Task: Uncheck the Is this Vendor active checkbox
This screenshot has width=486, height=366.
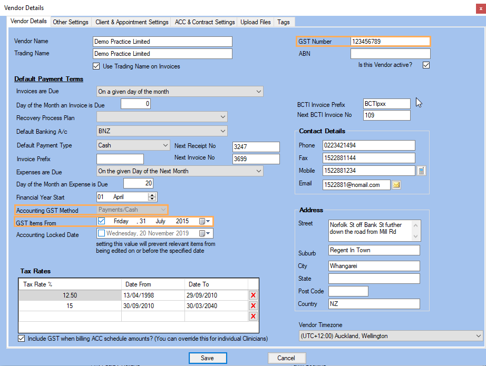Action: 426,65
